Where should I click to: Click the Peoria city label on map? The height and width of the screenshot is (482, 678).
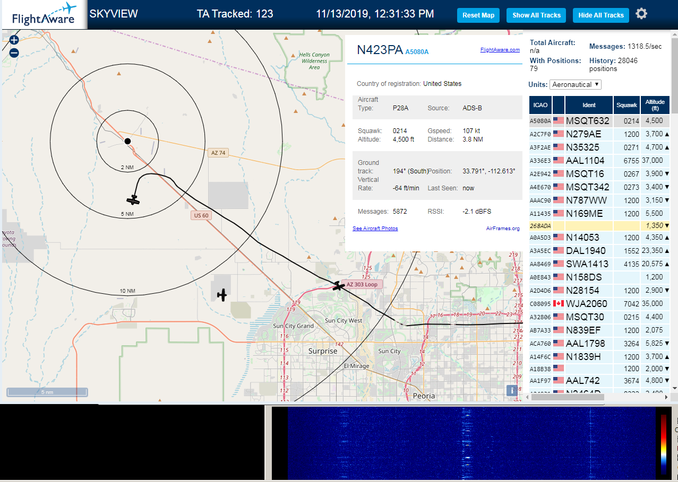point(424,396)
